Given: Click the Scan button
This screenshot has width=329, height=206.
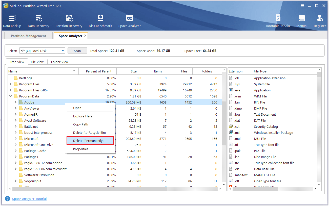Looking at the screenshot, I should 77,51.
